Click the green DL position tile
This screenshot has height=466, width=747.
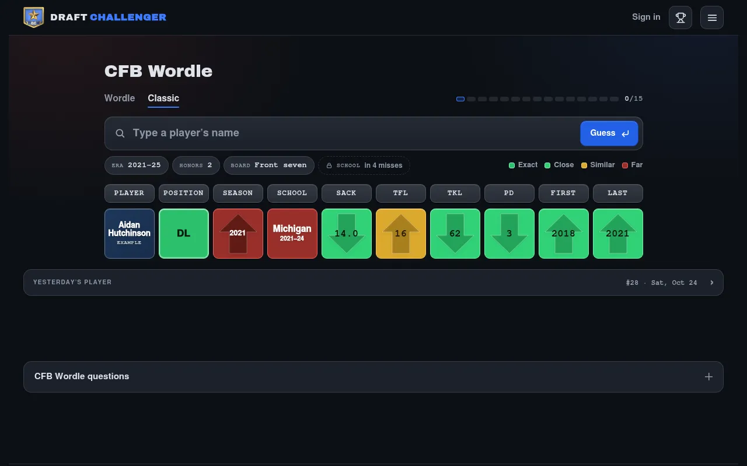(184, 234)
